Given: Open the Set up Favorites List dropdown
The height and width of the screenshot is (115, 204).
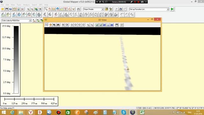Looking at the screenshot, I should [168, 9].
